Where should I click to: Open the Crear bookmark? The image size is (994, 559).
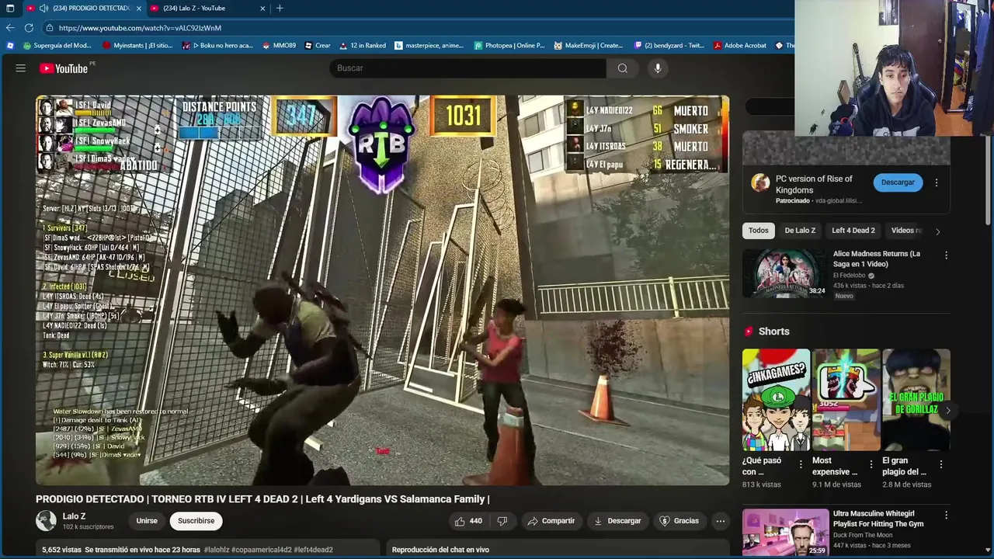pos(318,46)
